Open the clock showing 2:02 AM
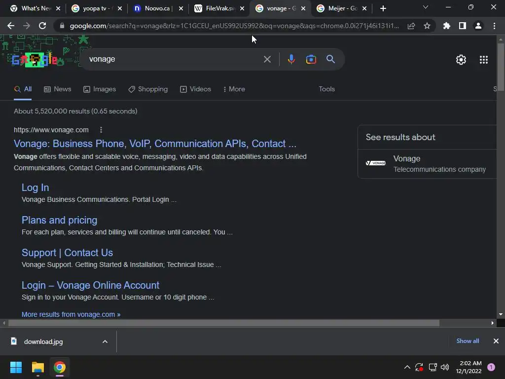Screen dimensions: 505x379 pyautogui.click(x=469, y=367)
